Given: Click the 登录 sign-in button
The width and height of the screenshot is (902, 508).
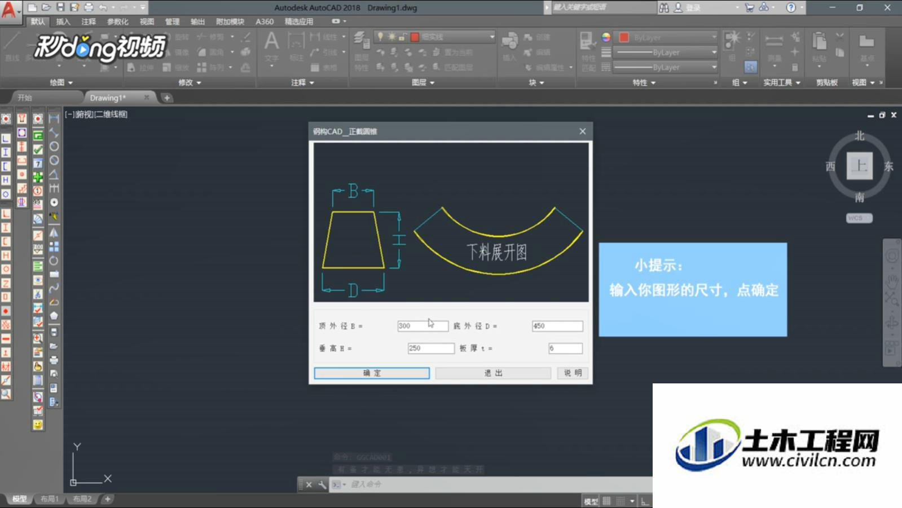Looking at the screenshot, I should coord(688,7).
